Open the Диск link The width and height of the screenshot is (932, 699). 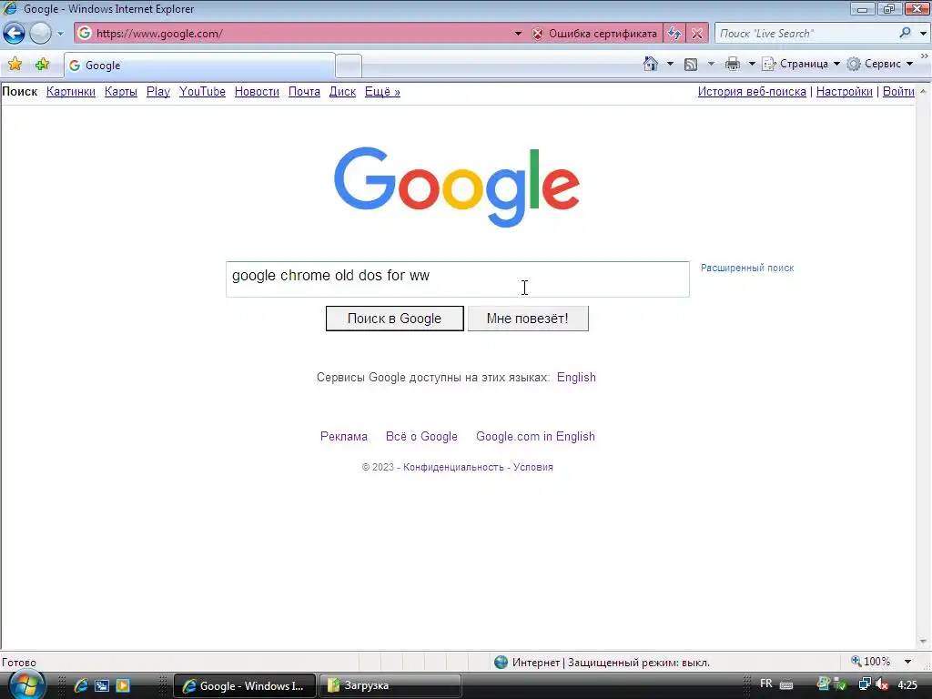click(342, 92)
